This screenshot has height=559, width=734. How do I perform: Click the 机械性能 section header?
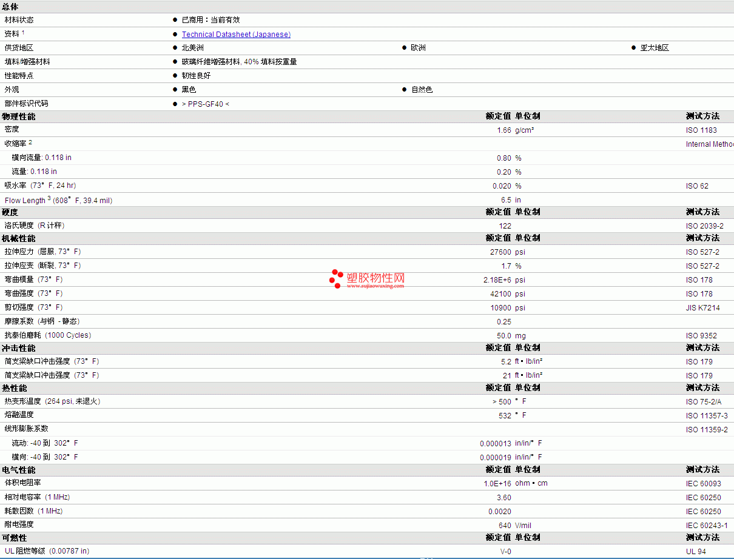tap(19, 238)
